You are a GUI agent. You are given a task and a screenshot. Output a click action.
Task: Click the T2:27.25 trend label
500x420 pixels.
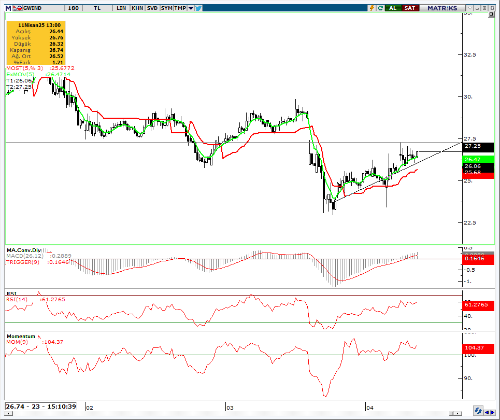[x=19, y=87]
